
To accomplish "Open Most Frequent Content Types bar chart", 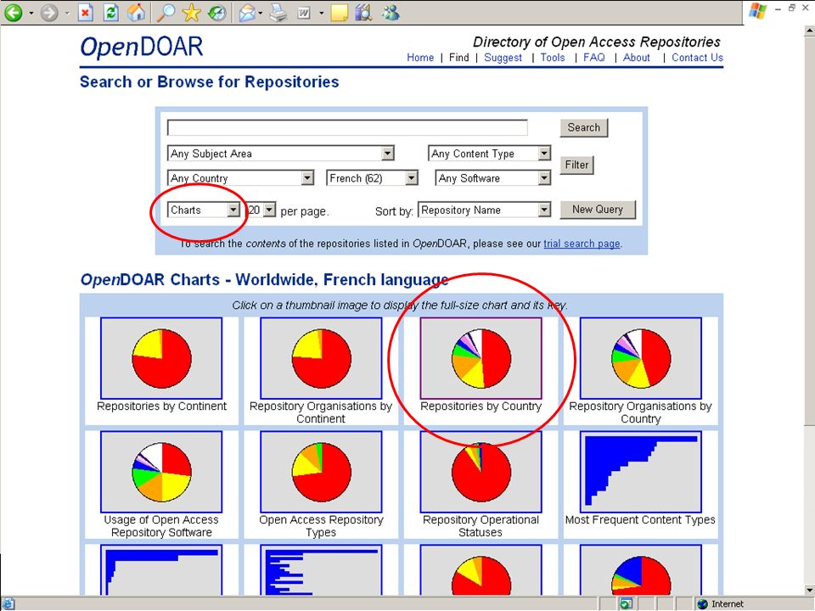I will [640, 472].
